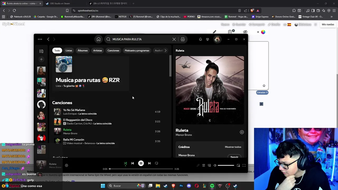338x190 pixels.
Task: Open the Spotify profile avatar menu
Action: click(x=217, y=39)
